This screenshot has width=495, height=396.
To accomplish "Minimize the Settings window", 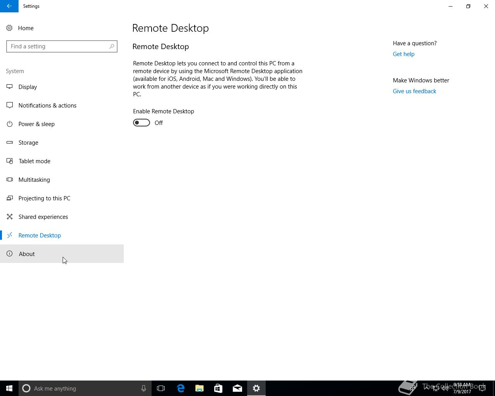I will (x=451, y=6).
